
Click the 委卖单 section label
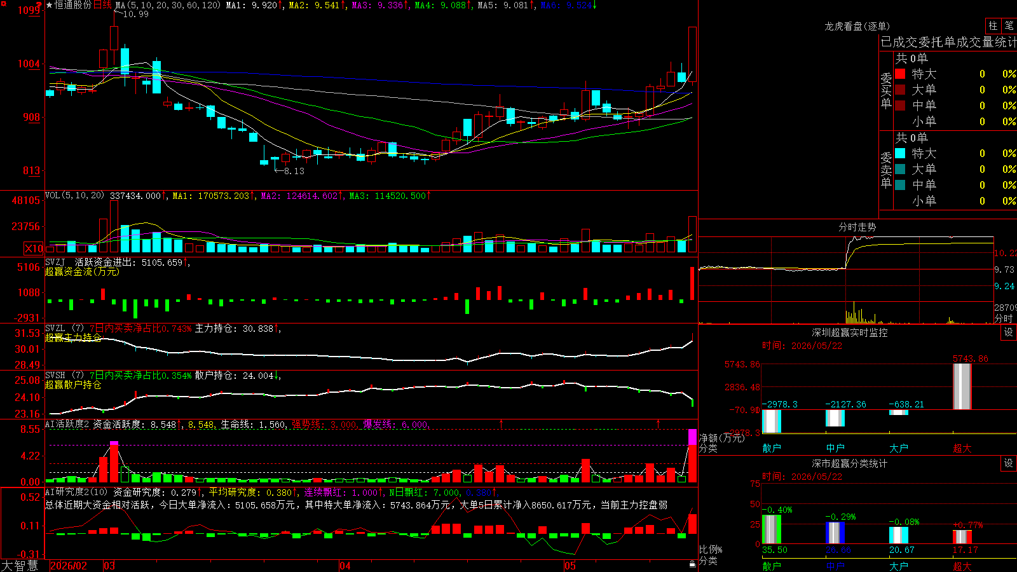pyautogui.click(x=886, y=170)
